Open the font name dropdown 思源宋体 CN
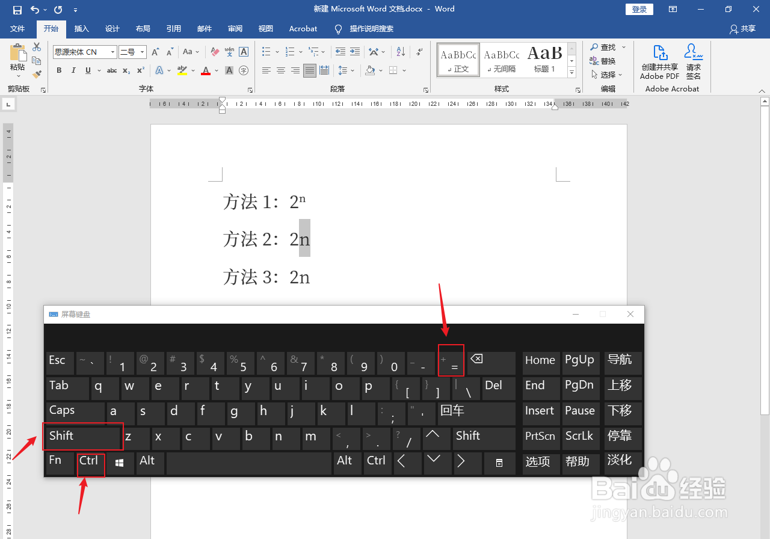Viewport: 770px width, 539px height. tap(112, 52)
